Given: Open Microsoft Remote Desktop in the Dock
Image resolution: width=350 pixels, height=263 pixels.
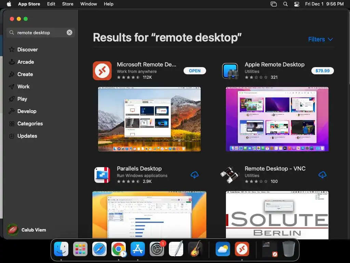Looking at the screenshot, I should click(x=242, y=249).
